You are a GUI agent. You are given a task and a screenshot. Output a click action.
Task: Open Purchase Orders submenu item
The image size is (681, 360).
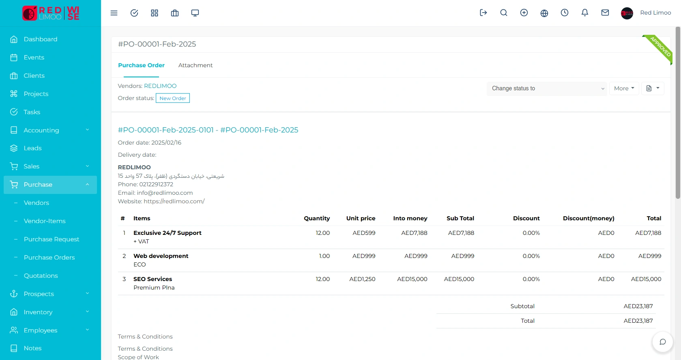[49, 258]
